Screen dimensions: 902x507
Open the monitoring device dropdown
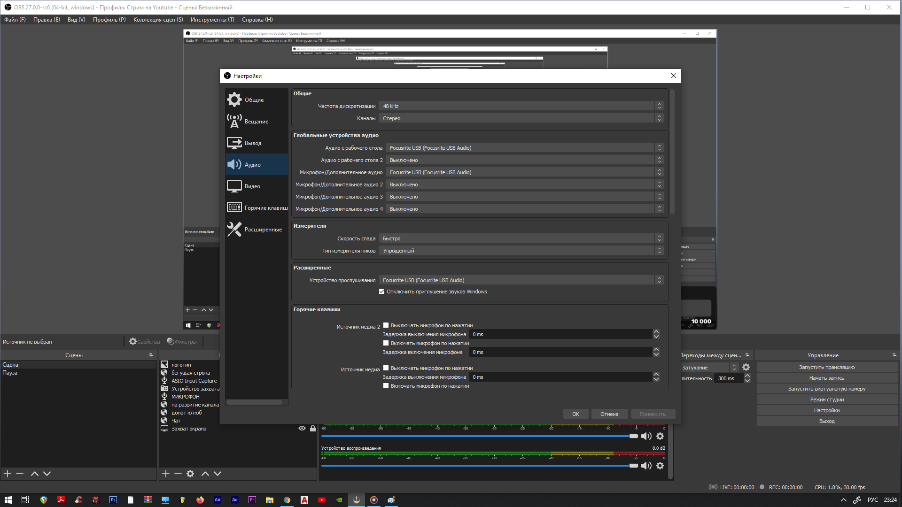(x=521, y=280)
